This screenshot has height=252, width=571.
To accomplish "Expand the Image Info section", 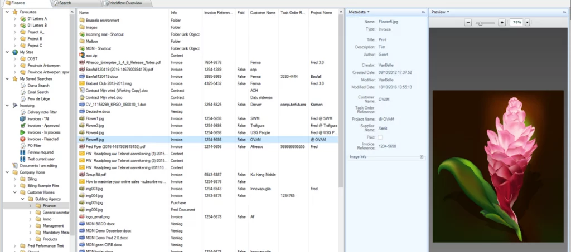I will [422, 157].
